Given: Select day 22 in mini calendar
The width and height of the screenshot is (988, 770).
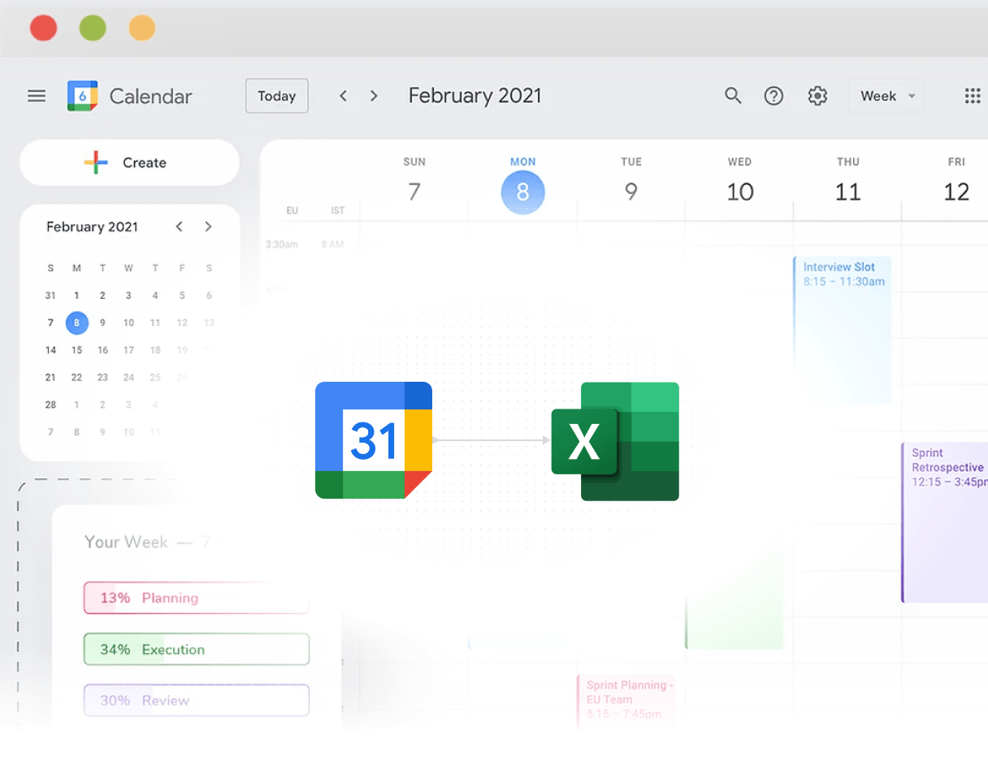Looking at the screenshot, I should coord(76,377).
